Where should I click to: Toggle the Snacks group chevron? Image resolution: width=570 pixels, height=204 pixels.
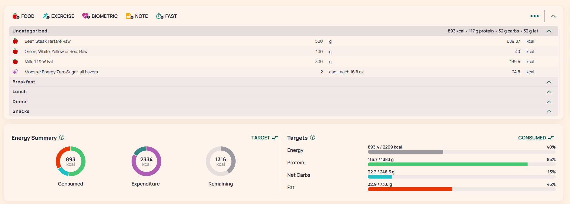[x=549, y=111]
